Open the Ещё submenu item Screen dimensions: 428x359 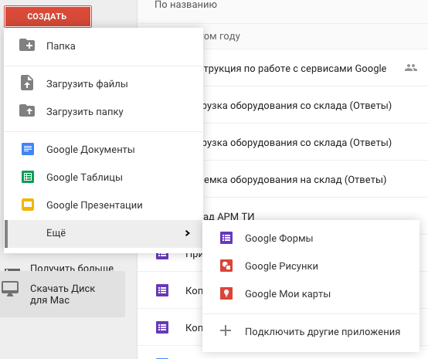tap(104, 233)
